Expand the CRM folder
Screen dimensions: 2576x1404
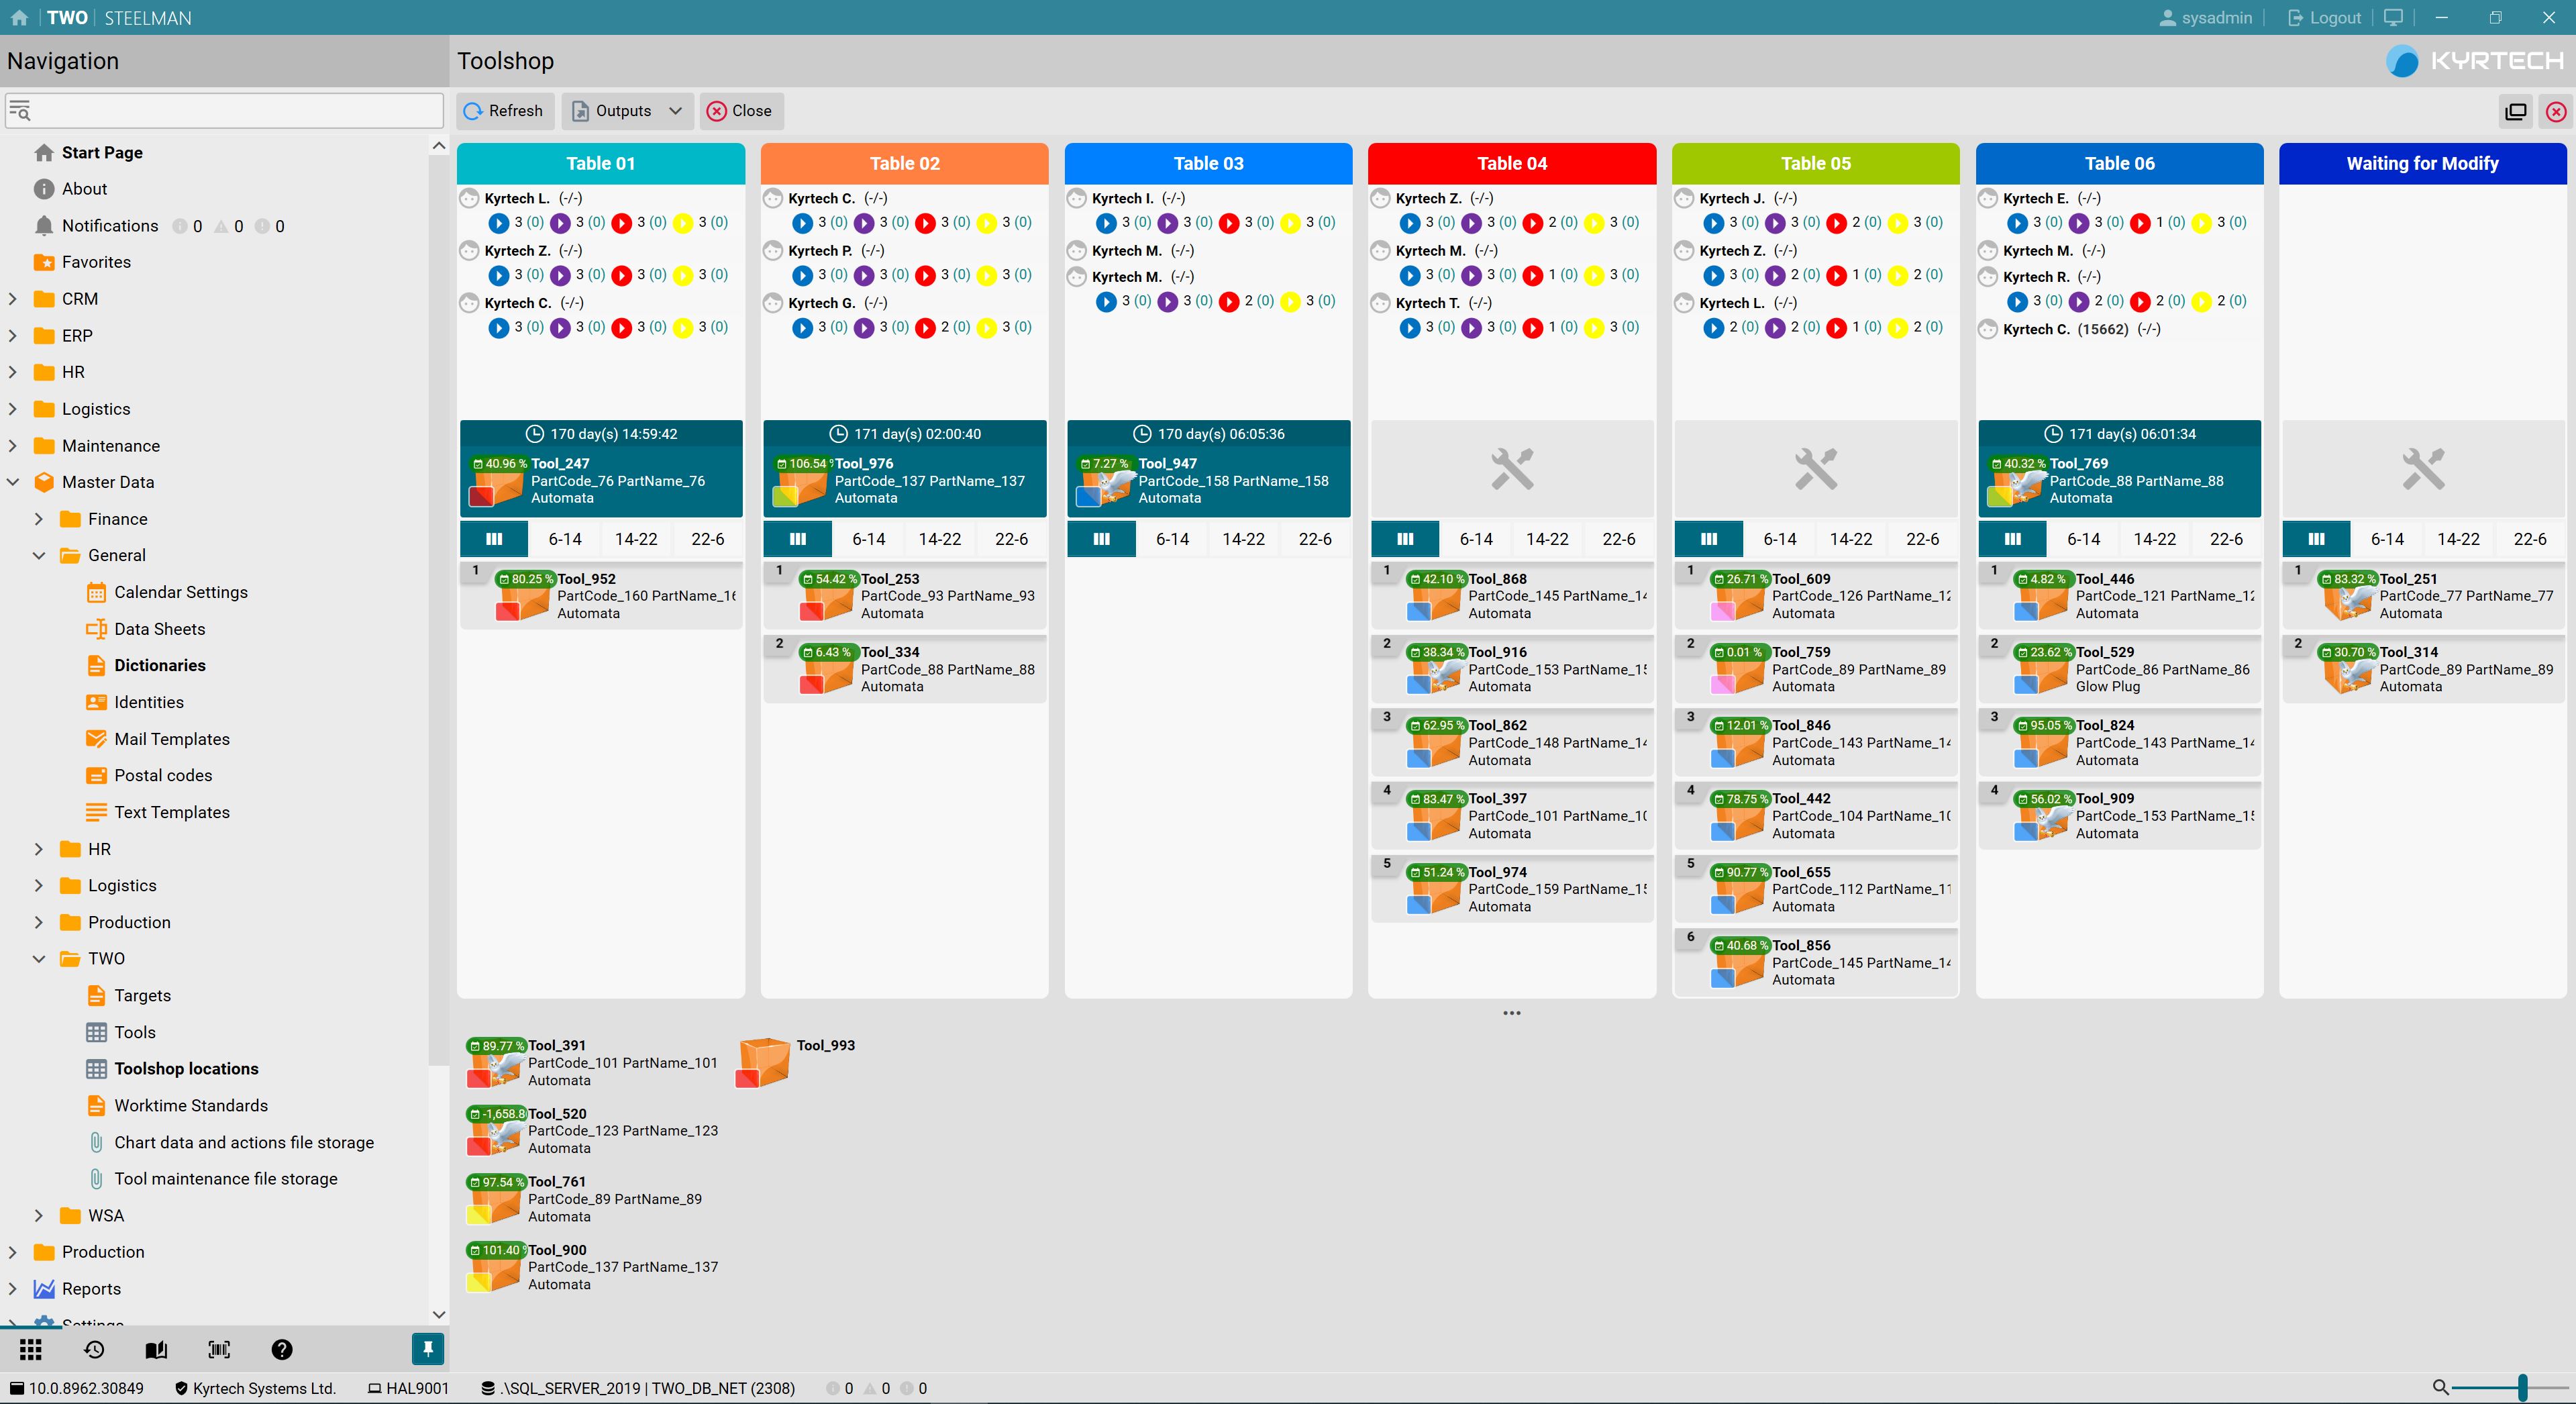pos(13,299)
